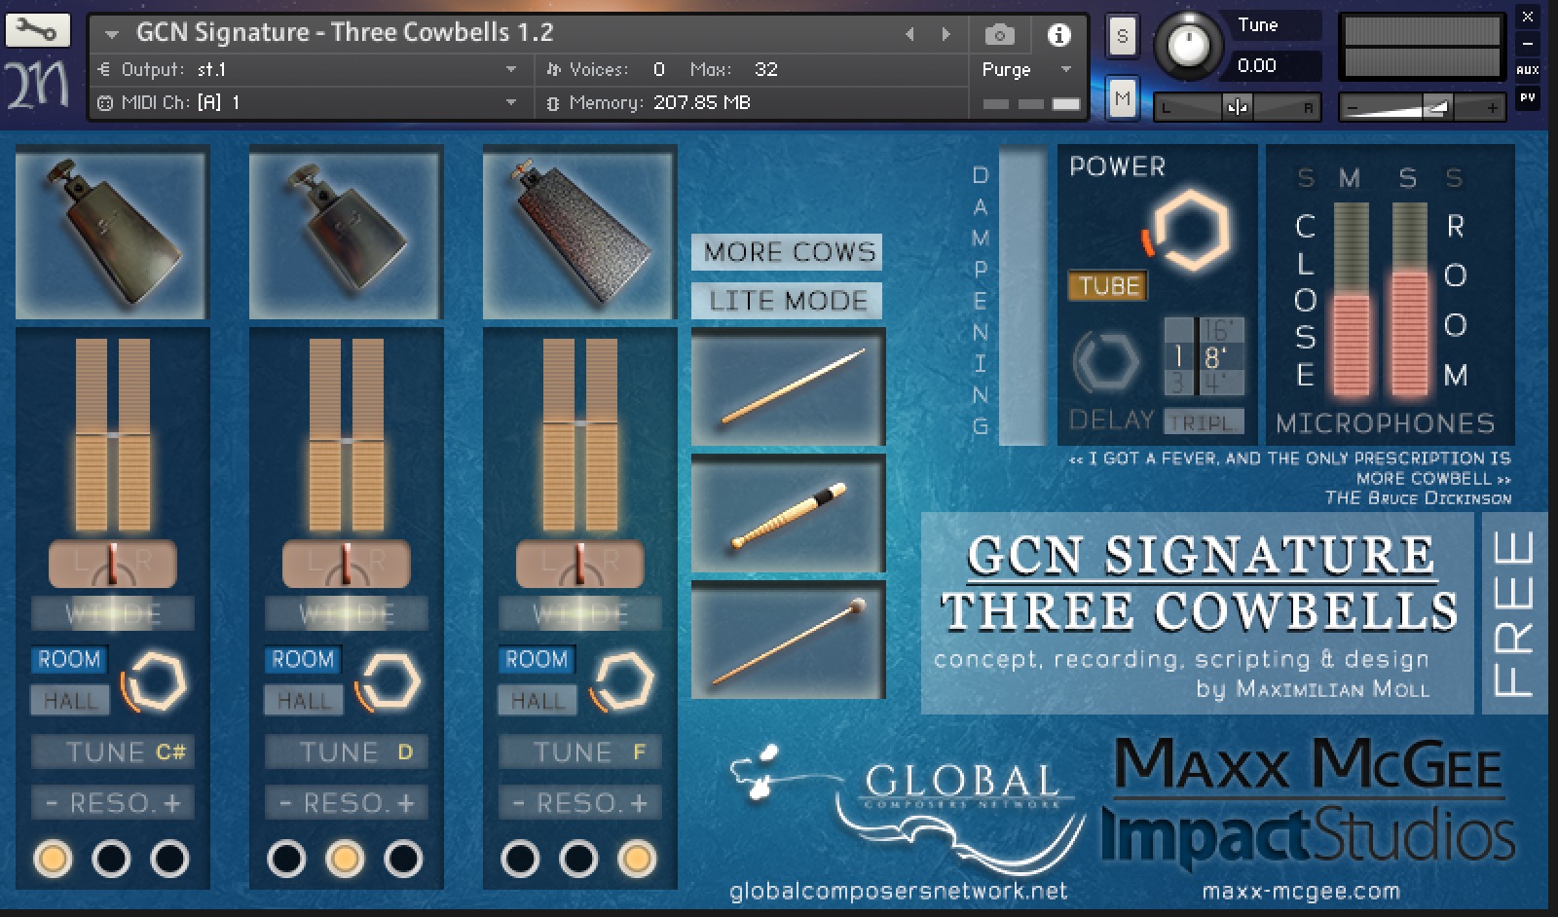The width and height of the screenshot is (1558, 917).
Task: Open TUNE F note selector
Action: click(580, 752)
